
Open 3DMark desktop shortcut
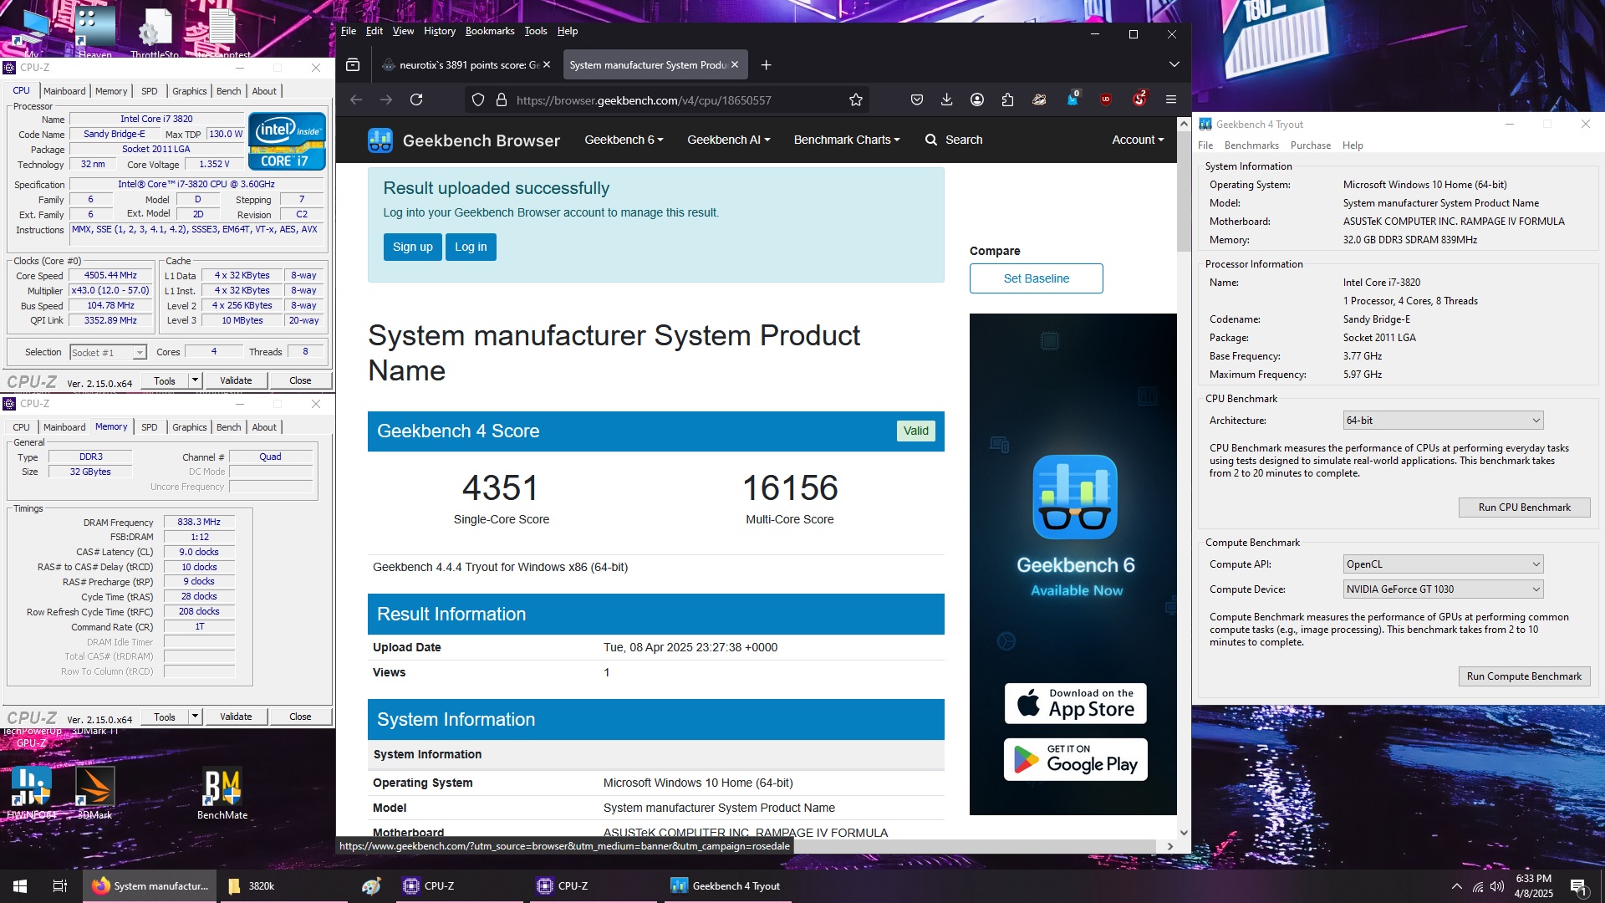click(x=94, y=793)
